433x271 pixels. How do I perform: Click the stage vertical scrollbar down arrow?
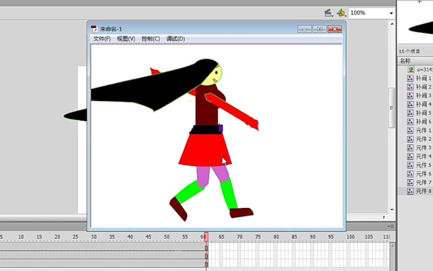pos(392,209)
